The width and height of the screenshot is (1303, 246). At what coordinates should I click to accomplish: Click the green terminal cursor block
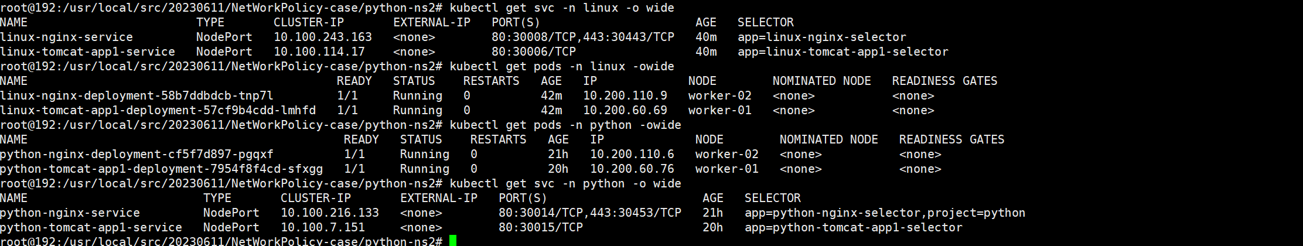pyautogui.click(x=452, y=241)
